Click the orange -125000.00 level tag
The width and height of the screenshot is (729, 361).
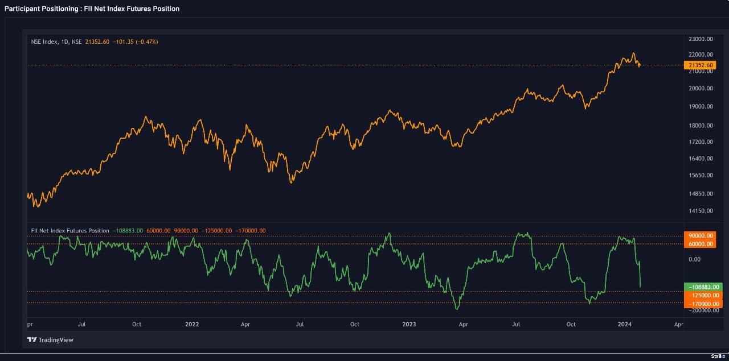704,296
